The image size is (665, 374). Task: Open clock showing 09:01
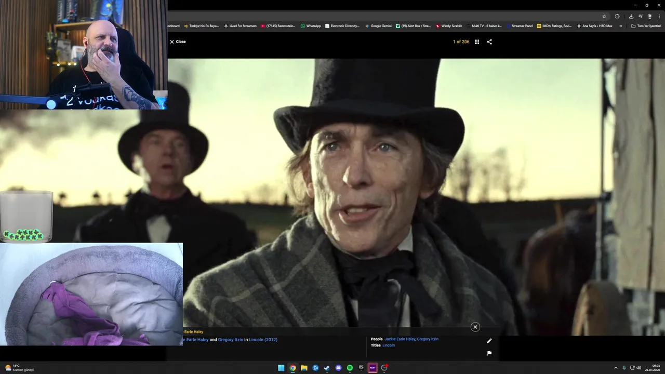(x=653, y=368)
